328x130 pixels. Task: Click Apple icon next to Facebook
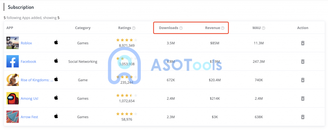pos(56,61)
